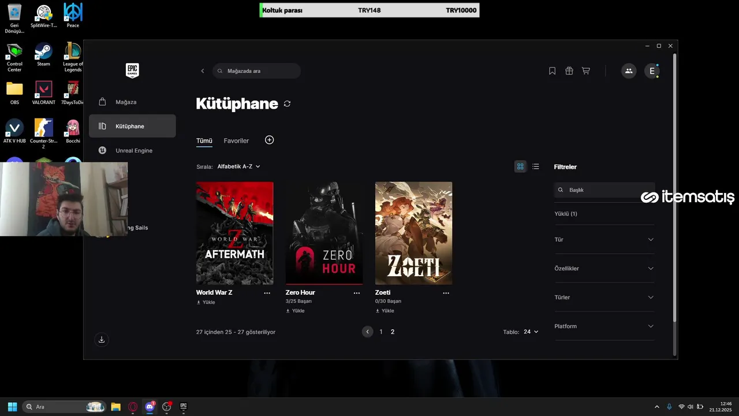Open the Zero Hour game cover
Viewport: 739px width, 416px height.
click(324, 233)
